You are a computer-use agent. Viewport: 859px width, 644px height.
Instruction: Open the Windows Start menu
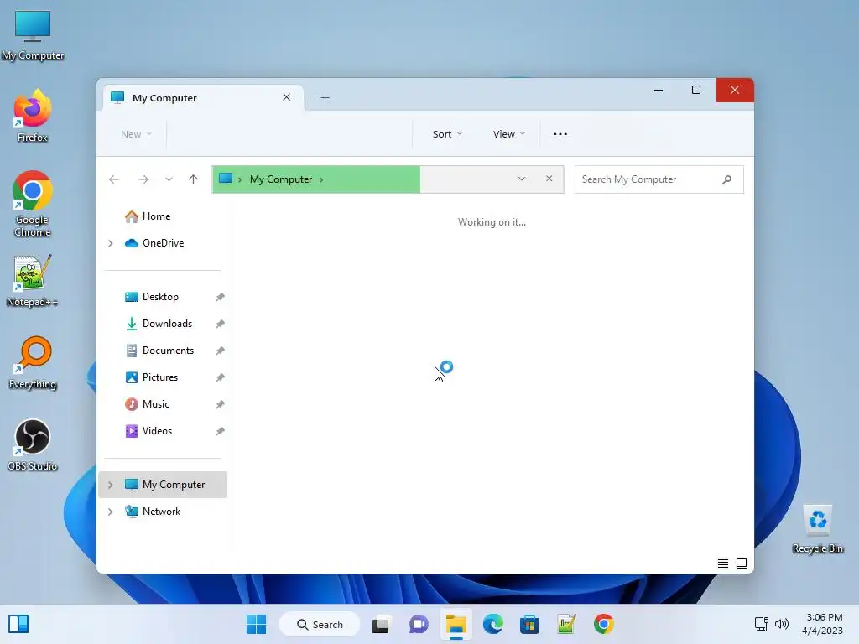256,624
